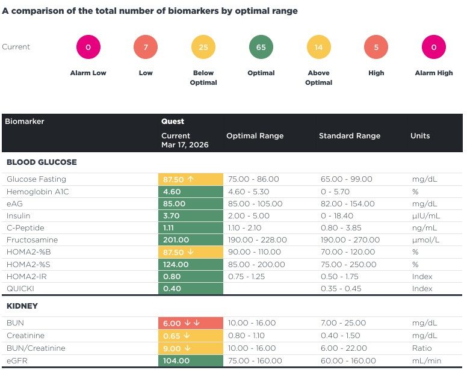
Task: Click the Insulin value 3.70
Action: pos(171,216)
